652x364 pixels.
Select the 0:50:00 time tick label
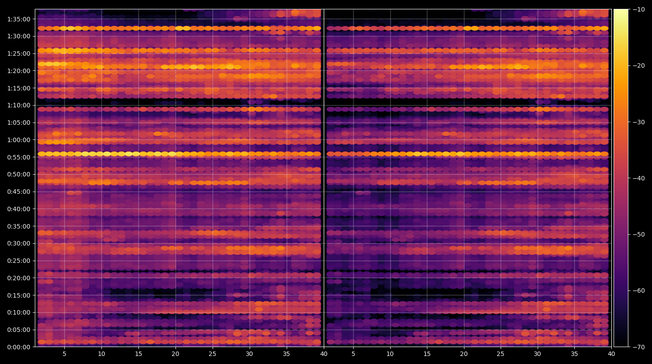[19, 174]
